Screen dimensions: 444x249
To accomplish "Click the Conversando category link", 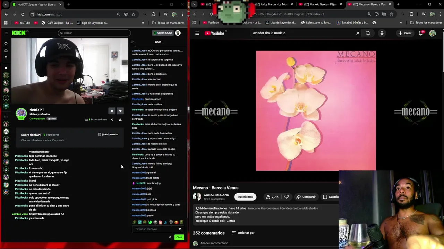I will tap(37, 119).
